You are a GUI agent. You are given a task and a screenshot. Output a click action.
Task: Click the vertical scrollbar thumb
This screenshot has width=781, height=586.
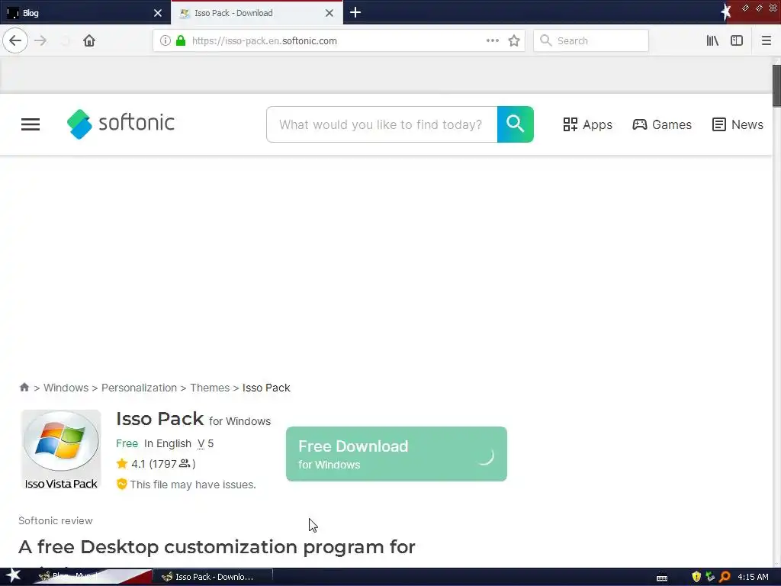(x=776, y=85)
